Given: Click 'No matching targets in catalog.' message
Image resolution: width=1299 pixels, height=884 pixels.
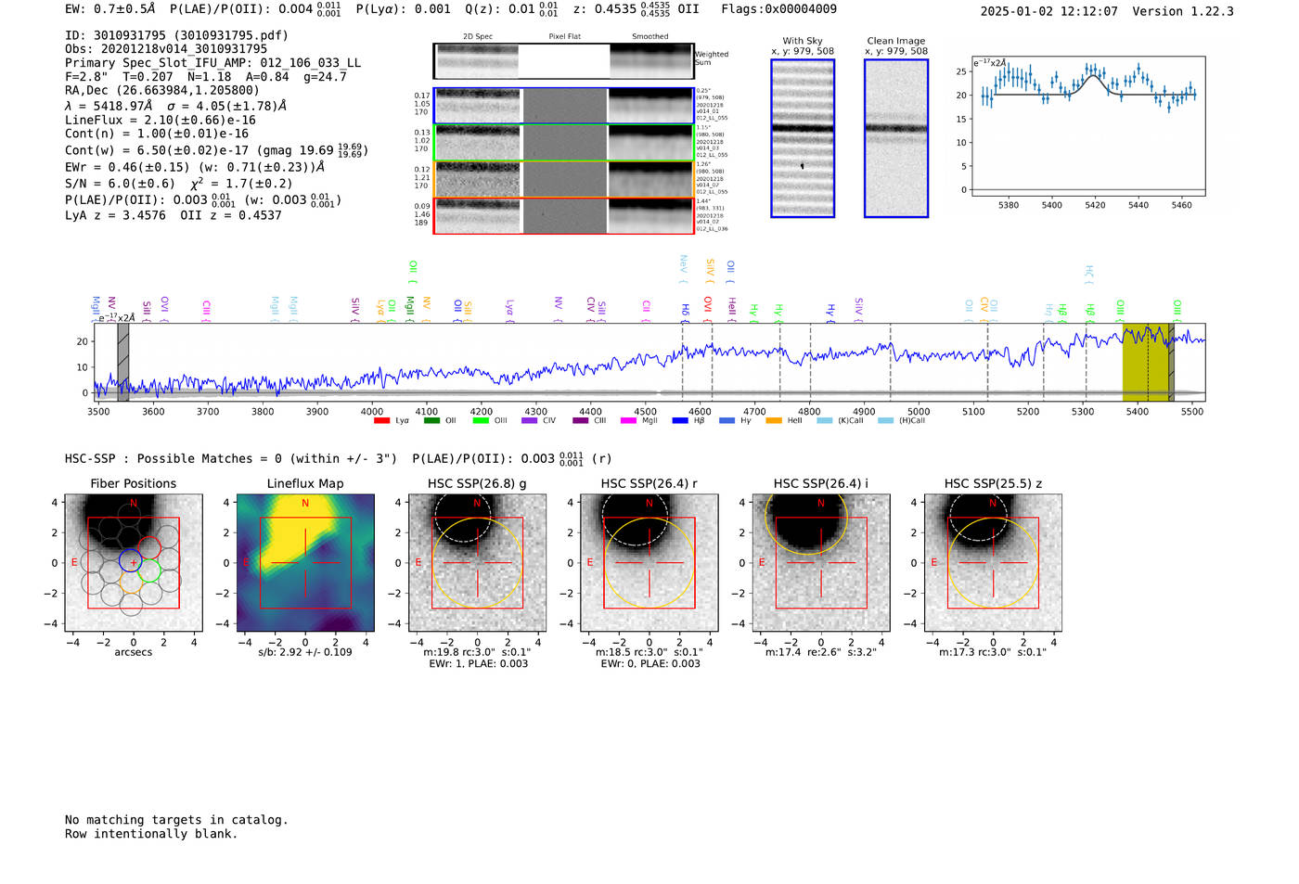Looking at the screenshot, I should (176, 820).
